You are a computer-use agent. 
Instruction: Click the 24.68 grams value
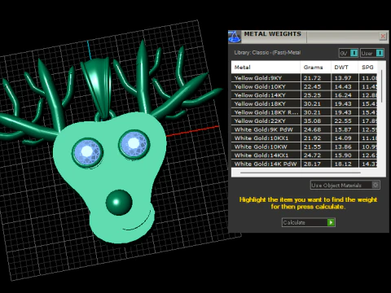coord(312,129)
